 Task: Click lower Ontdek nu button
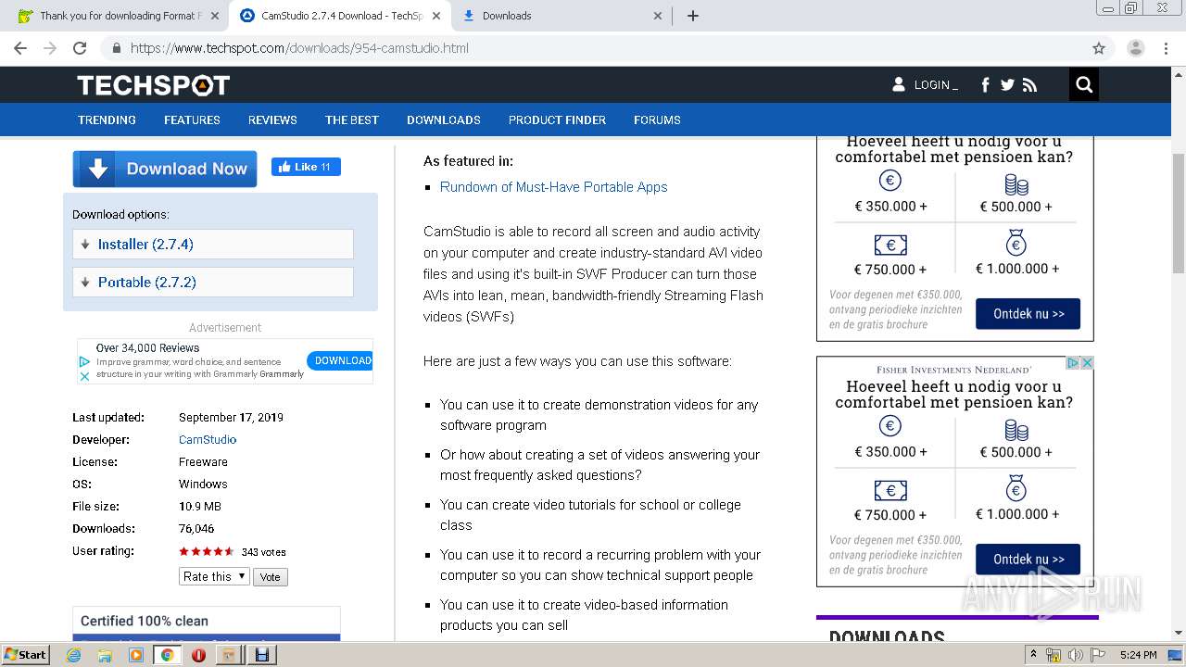point(1028,560)
